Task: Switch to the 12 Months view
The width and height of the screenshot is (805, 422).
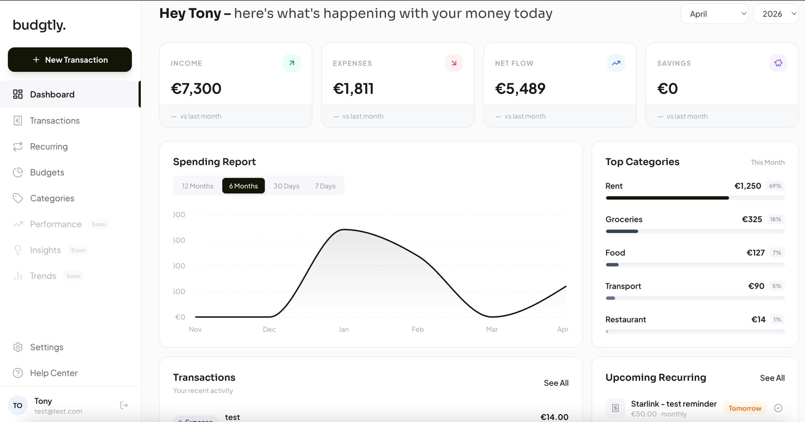Action: tap(197, 186)
